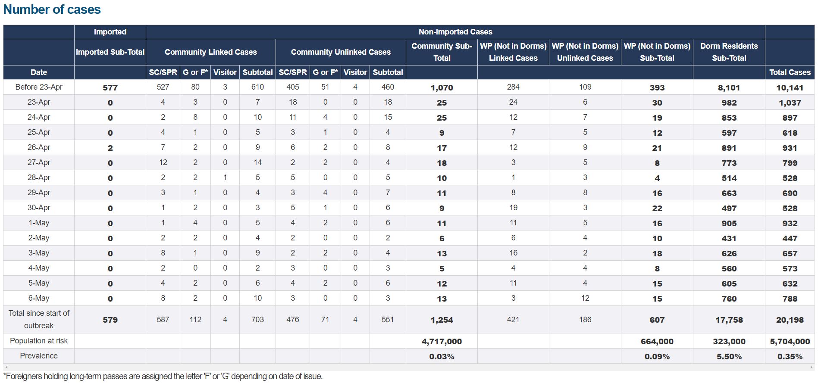Click the horizontal scrollbar track below the table
818x383 pixels.
tap(409, 367)
